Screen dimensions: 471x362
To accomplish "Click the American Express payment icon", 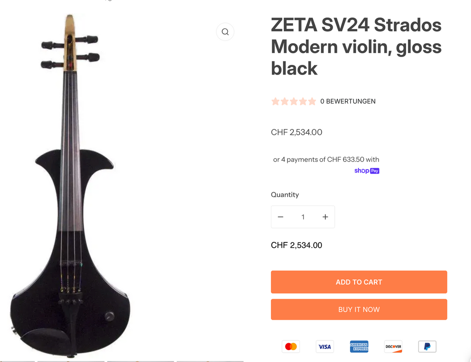I will coord(359,346).
